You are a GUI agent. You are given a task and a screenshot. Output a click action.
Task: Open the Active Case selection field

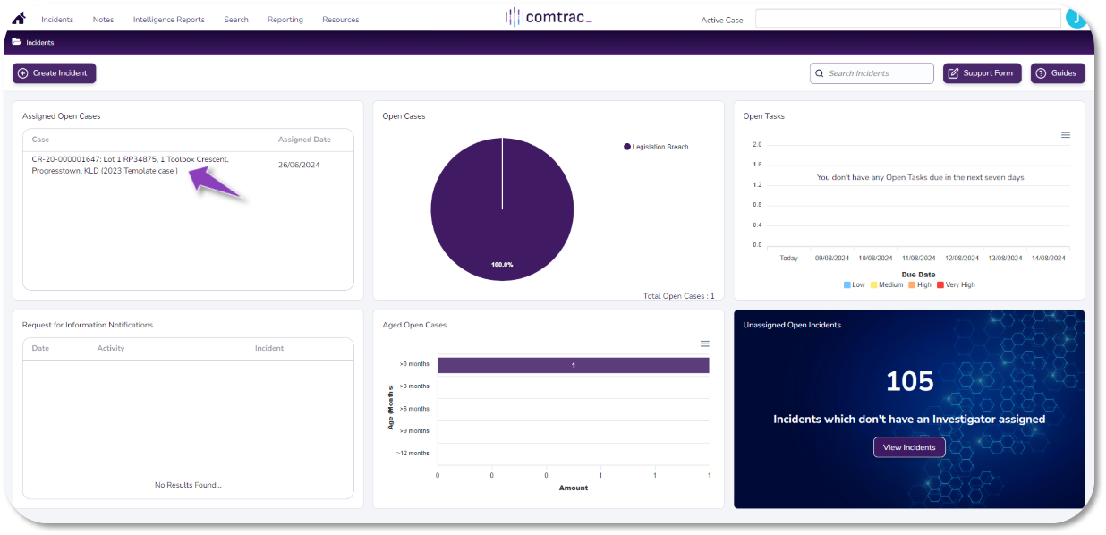[x=907, y=19]
